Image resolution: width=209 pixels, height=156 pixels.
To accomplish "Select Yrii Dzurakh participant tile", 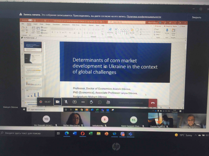I will 46,120.
